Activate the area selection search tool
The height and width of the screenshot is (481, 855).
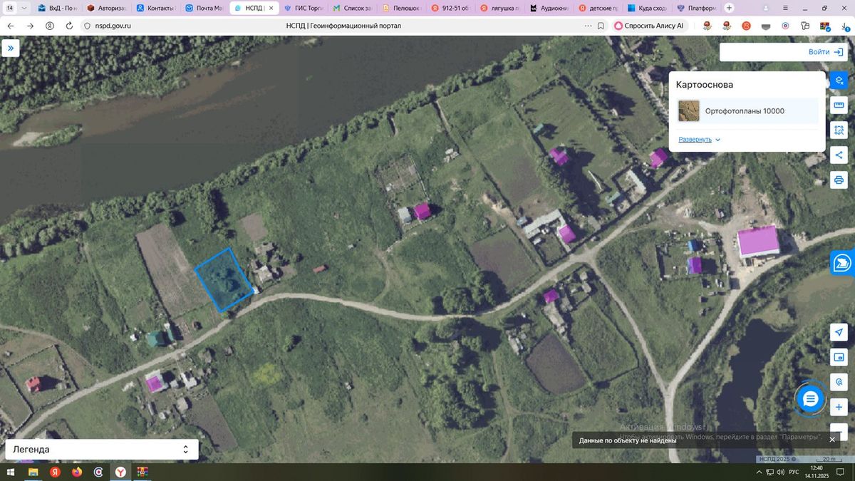coord(839,130)
